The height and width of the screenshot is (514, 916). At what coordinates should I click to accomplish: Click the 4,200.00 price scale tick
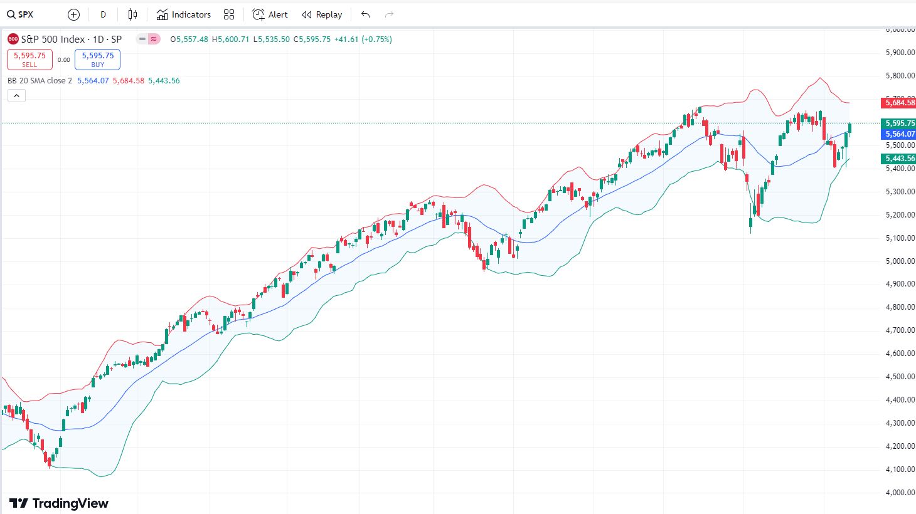(x=900, y=446)
